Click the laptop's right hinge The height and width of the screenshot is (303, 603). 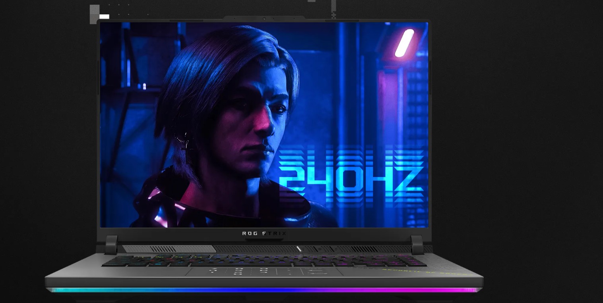point(417,244)
